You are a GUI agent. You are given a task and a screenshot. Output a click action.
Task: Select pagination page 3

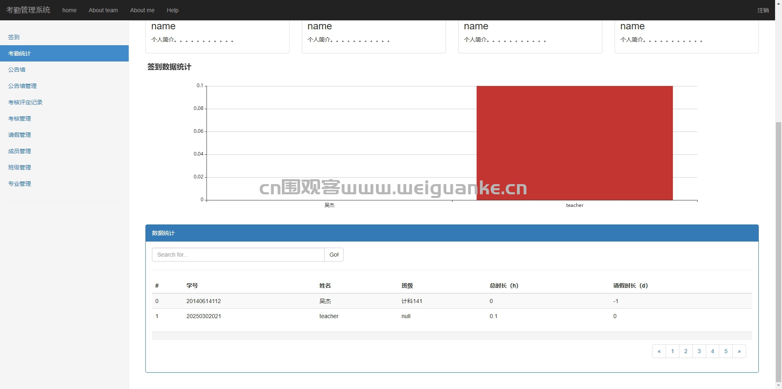point(699,351)
